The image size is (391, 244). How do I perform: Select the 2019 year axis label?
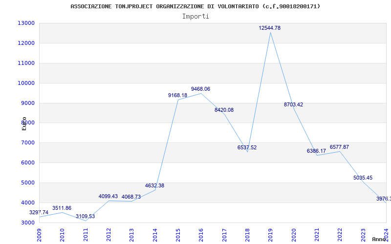pyautogui.click(x=270, y=235)
